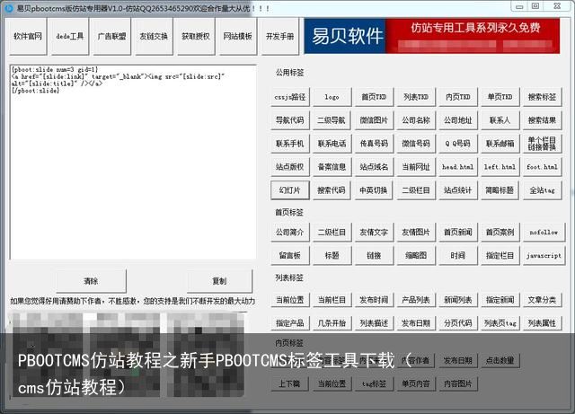Click the 首页TKD tag button
575x414 pixels.
[x=374, y=97]
